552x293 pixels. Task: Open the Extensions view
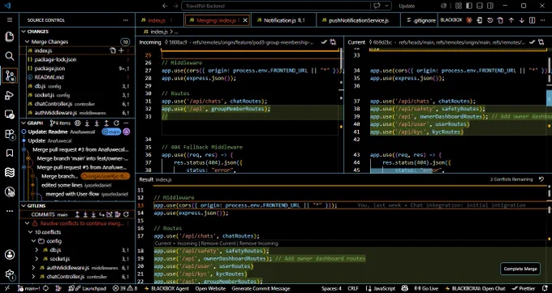(x=10, y=134)
